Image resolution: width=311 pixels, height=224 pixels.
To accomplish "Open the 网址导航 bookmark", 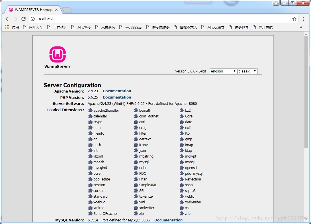I will (263, 27).
